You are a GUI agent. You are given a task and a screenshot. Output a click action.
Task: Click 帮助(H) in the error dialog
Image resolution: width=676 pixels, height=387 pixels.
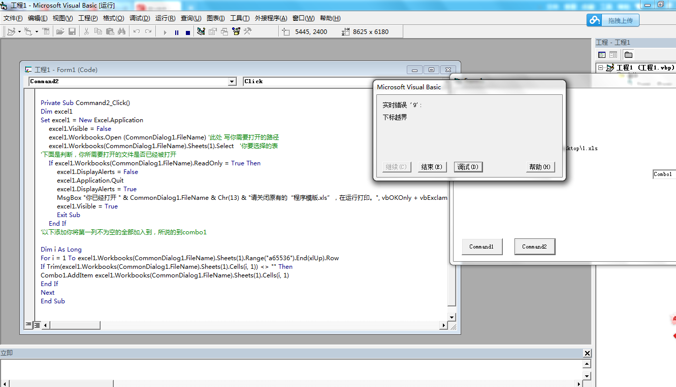(x=540, y=167)
